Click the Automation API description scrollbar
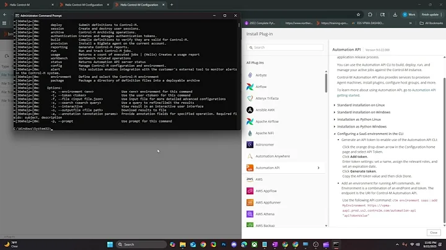Screen dimensions: 446x250 click(x=444, y=150)
